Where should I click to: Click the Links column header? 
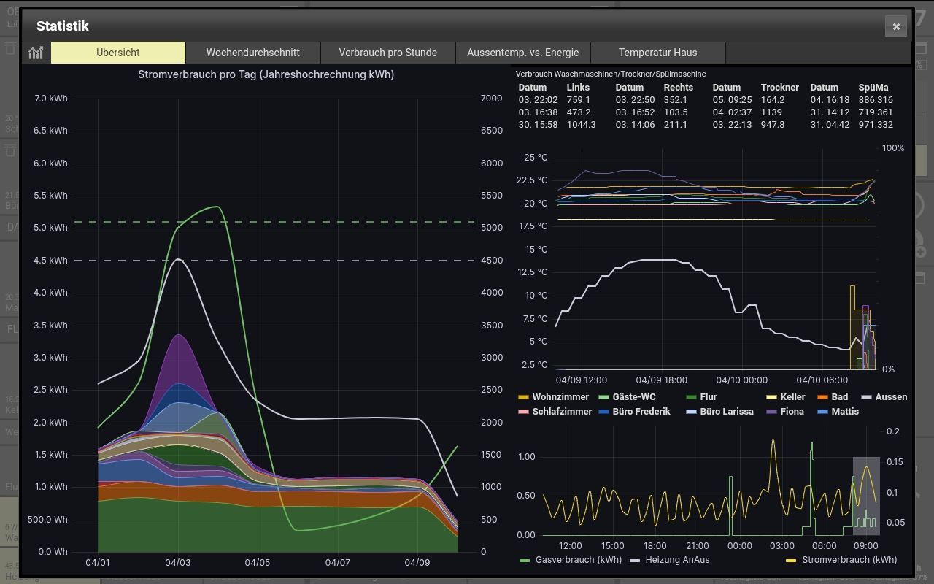[x=579, y=88]
